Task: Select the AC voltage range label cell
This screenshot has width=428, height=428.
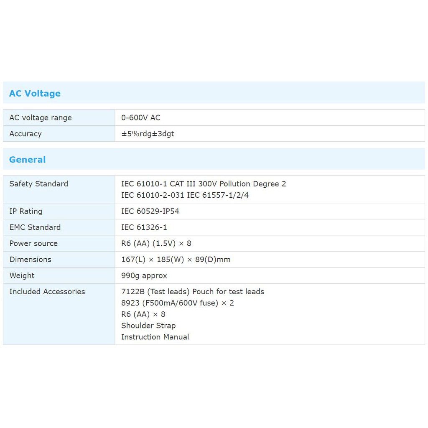Action: click(41, 118)
